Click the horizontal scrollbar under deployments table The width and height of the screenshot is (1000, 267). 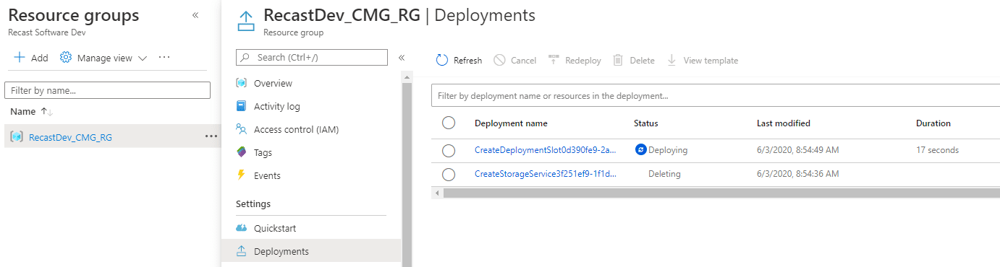pyautogui.click(x=721, y=193)
